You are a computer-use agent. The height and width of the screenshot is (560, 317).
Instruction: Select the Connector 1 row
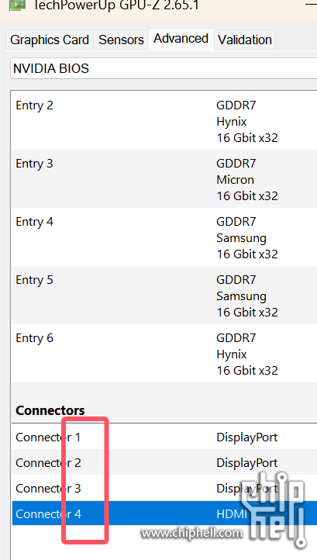tap(164, 437)
